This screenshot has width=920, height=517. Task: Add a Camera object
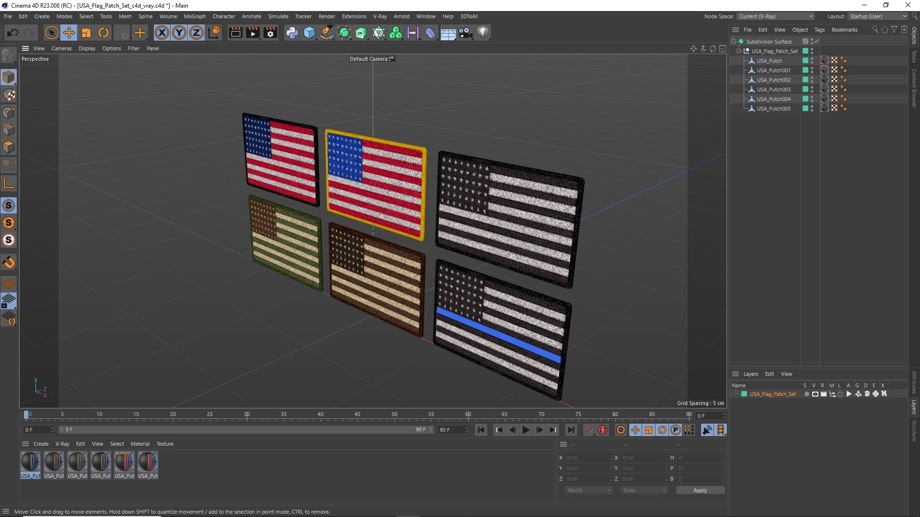465,33
